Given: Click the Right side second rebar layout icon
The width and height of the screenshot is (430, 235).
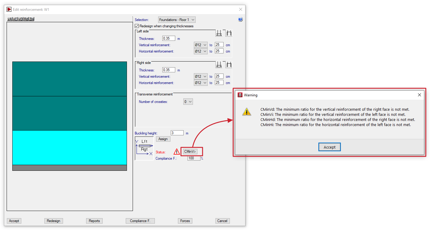Looking at the screenshot, I should 229,65.
